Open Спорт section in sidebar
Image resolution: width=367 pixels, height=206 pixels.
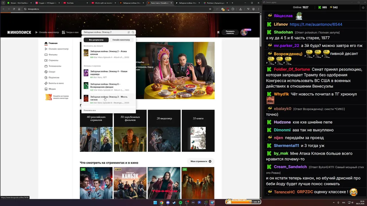point(50,72)
